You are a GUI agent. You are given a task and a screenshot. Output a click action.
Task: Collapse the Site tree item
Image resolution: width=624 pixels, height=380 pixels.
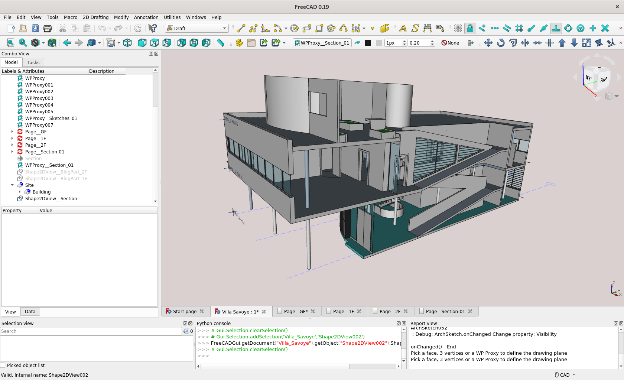(12, 185)
